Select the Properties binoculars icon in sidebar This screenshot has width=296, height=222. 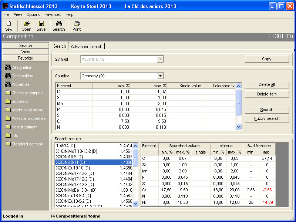(x=8, y=84)
